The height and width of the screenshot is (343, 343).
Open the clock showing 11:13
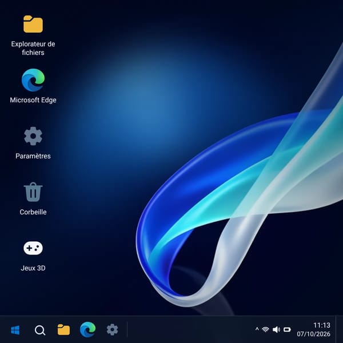click(x=322, y=325)
